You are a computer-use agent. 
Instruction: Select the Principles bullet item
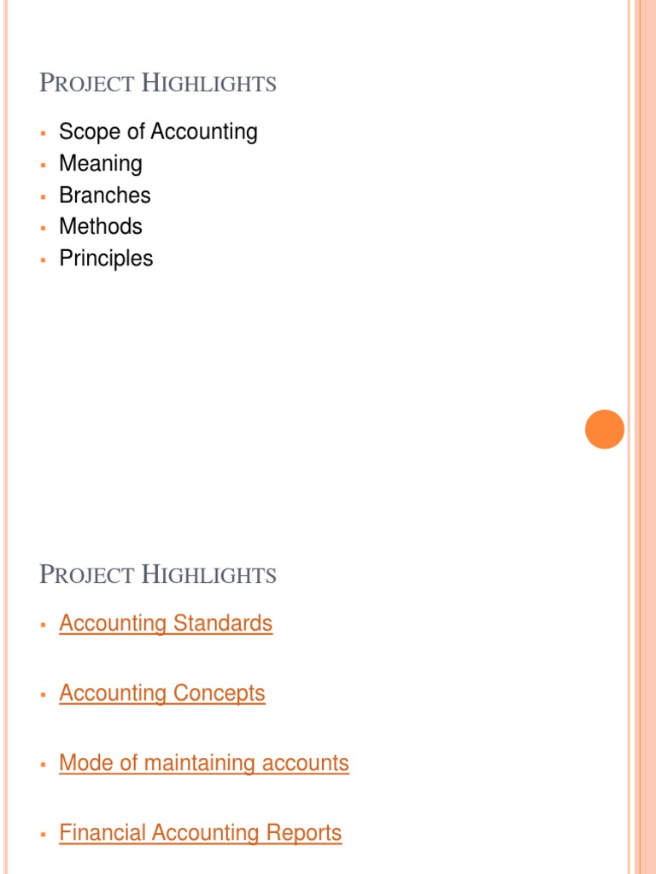click(x=106, y=259)
